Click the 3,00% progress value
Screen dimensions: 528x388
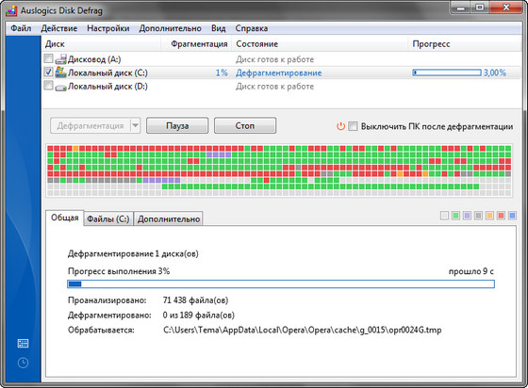(x=495, y=73)
